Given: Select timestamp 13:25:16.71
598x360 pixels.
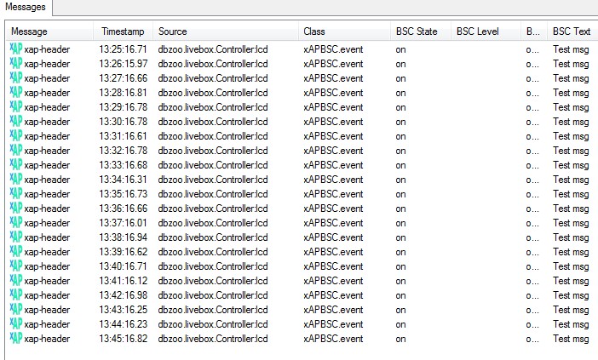Looking at the screenshot, I should coord(124,49).
